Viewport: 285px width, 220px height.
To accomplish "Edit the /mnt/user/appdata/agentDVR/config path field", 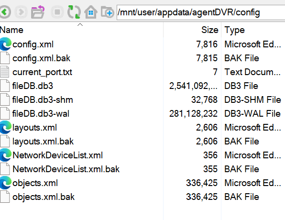I will coord(201,12).
